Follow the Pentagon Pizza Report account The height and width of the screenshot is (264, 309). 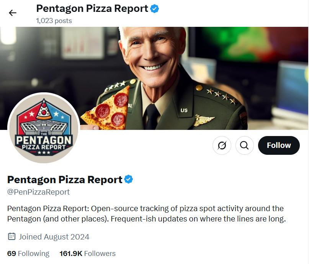click(279, 145)
